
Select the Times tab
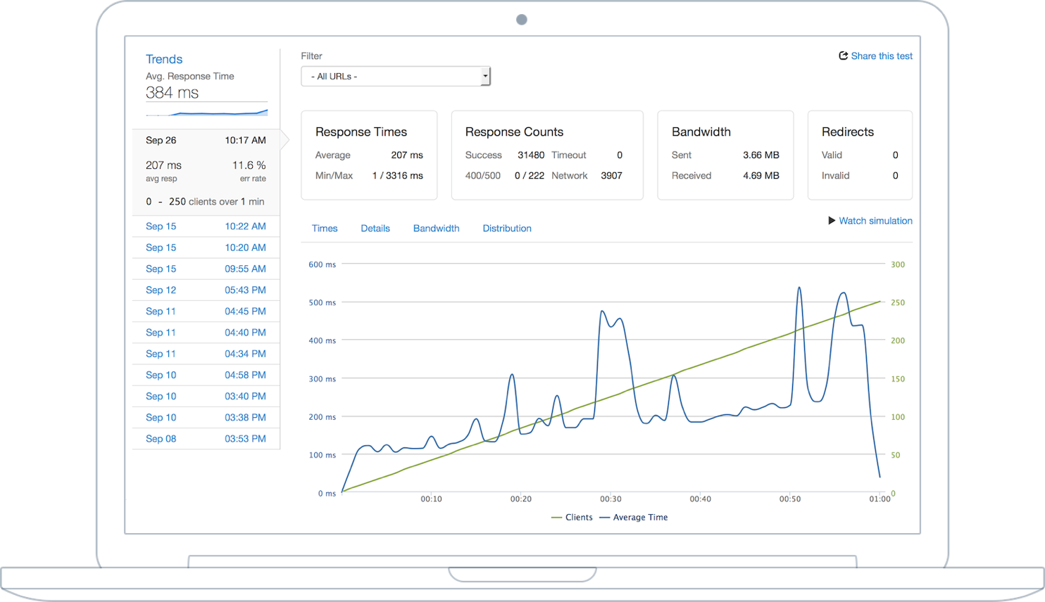pyautogui.click(x=324, y=228)
